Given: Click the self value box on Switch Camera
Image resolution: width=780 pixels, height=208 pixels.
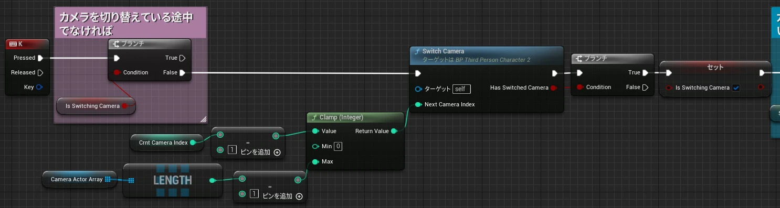Looking at the screenshot, I should (x=461, y=89).
